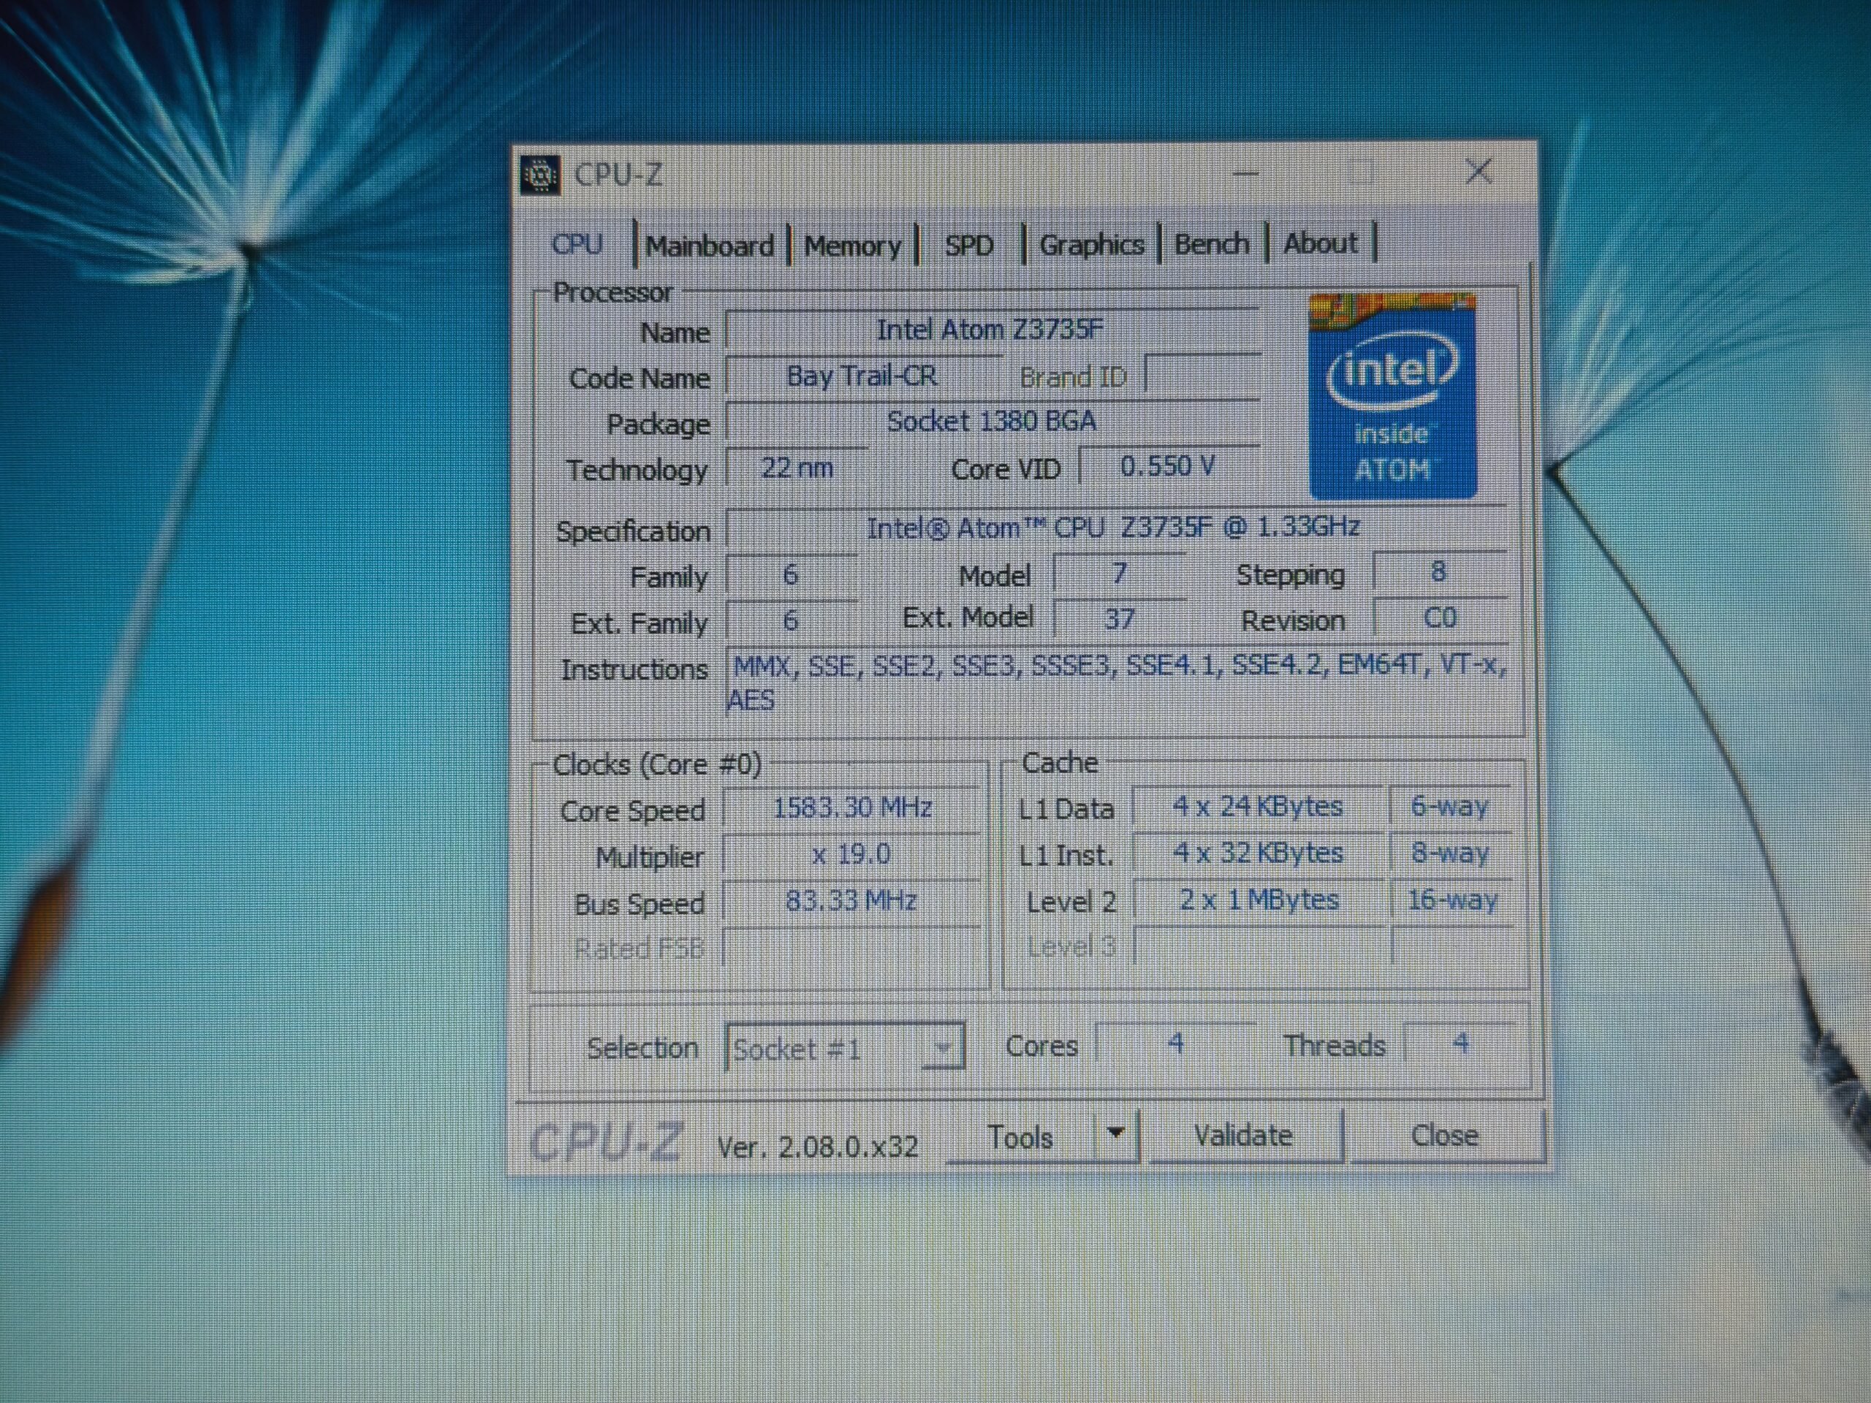Viewport: 1871px width, 1403px height.
Task: Open the Memory tab
Action: 853,246
